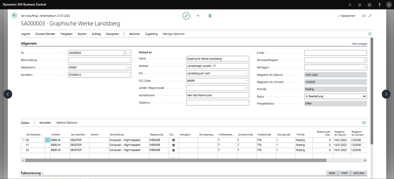Click 1M(8T) in Fakturierung summary

[x=344, y=173]
